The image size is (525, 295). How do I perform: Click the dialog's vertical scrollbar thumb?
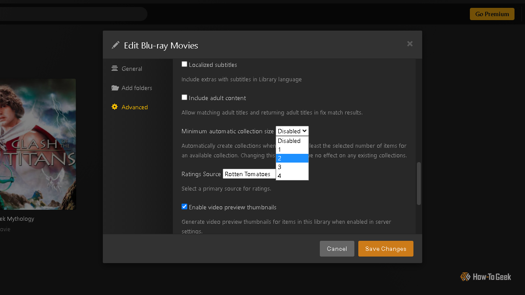coord(419,184)
